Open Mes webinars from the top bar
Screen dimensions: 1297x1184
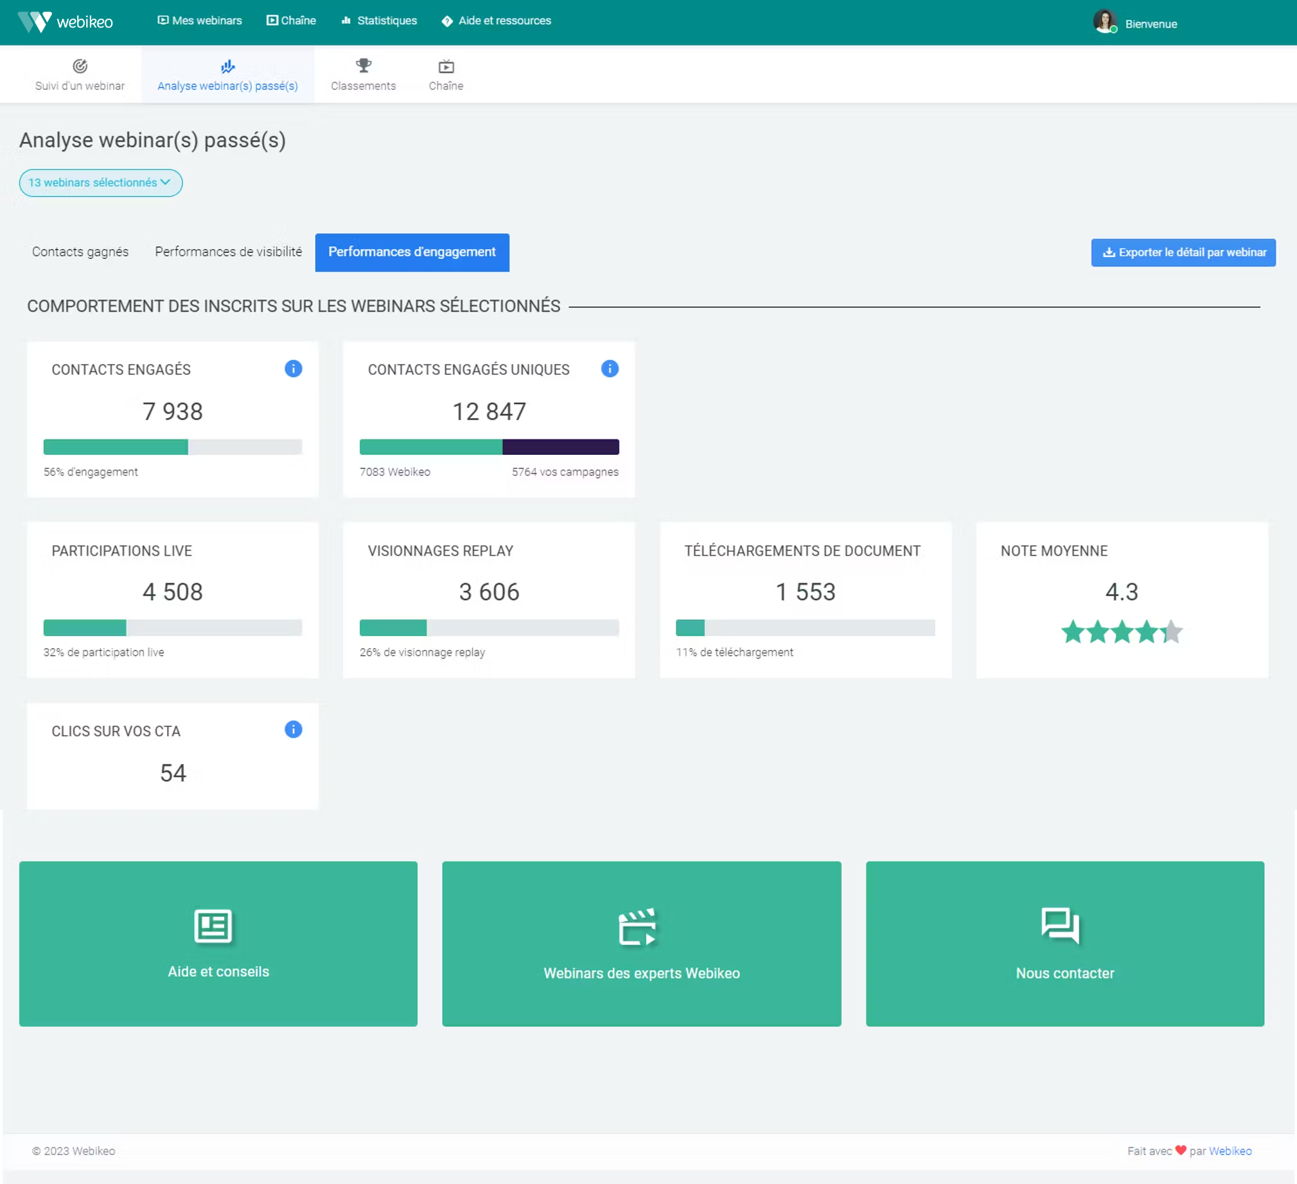pos(199,20)
